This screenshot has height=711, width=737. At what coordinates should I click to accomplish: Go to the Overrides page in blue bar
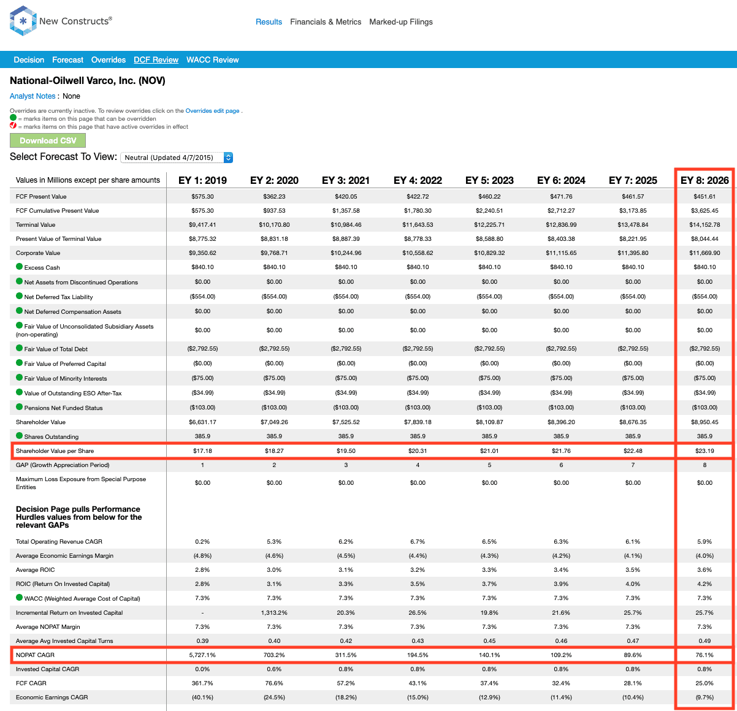(x=109, y=60)
